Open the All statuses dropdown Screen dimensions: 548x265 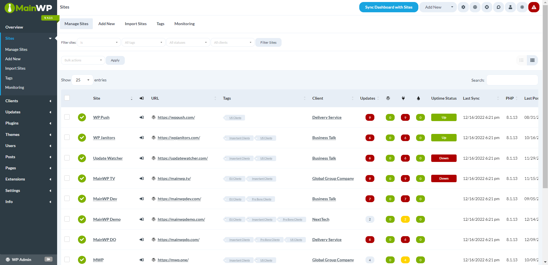[x=188, y=43]
